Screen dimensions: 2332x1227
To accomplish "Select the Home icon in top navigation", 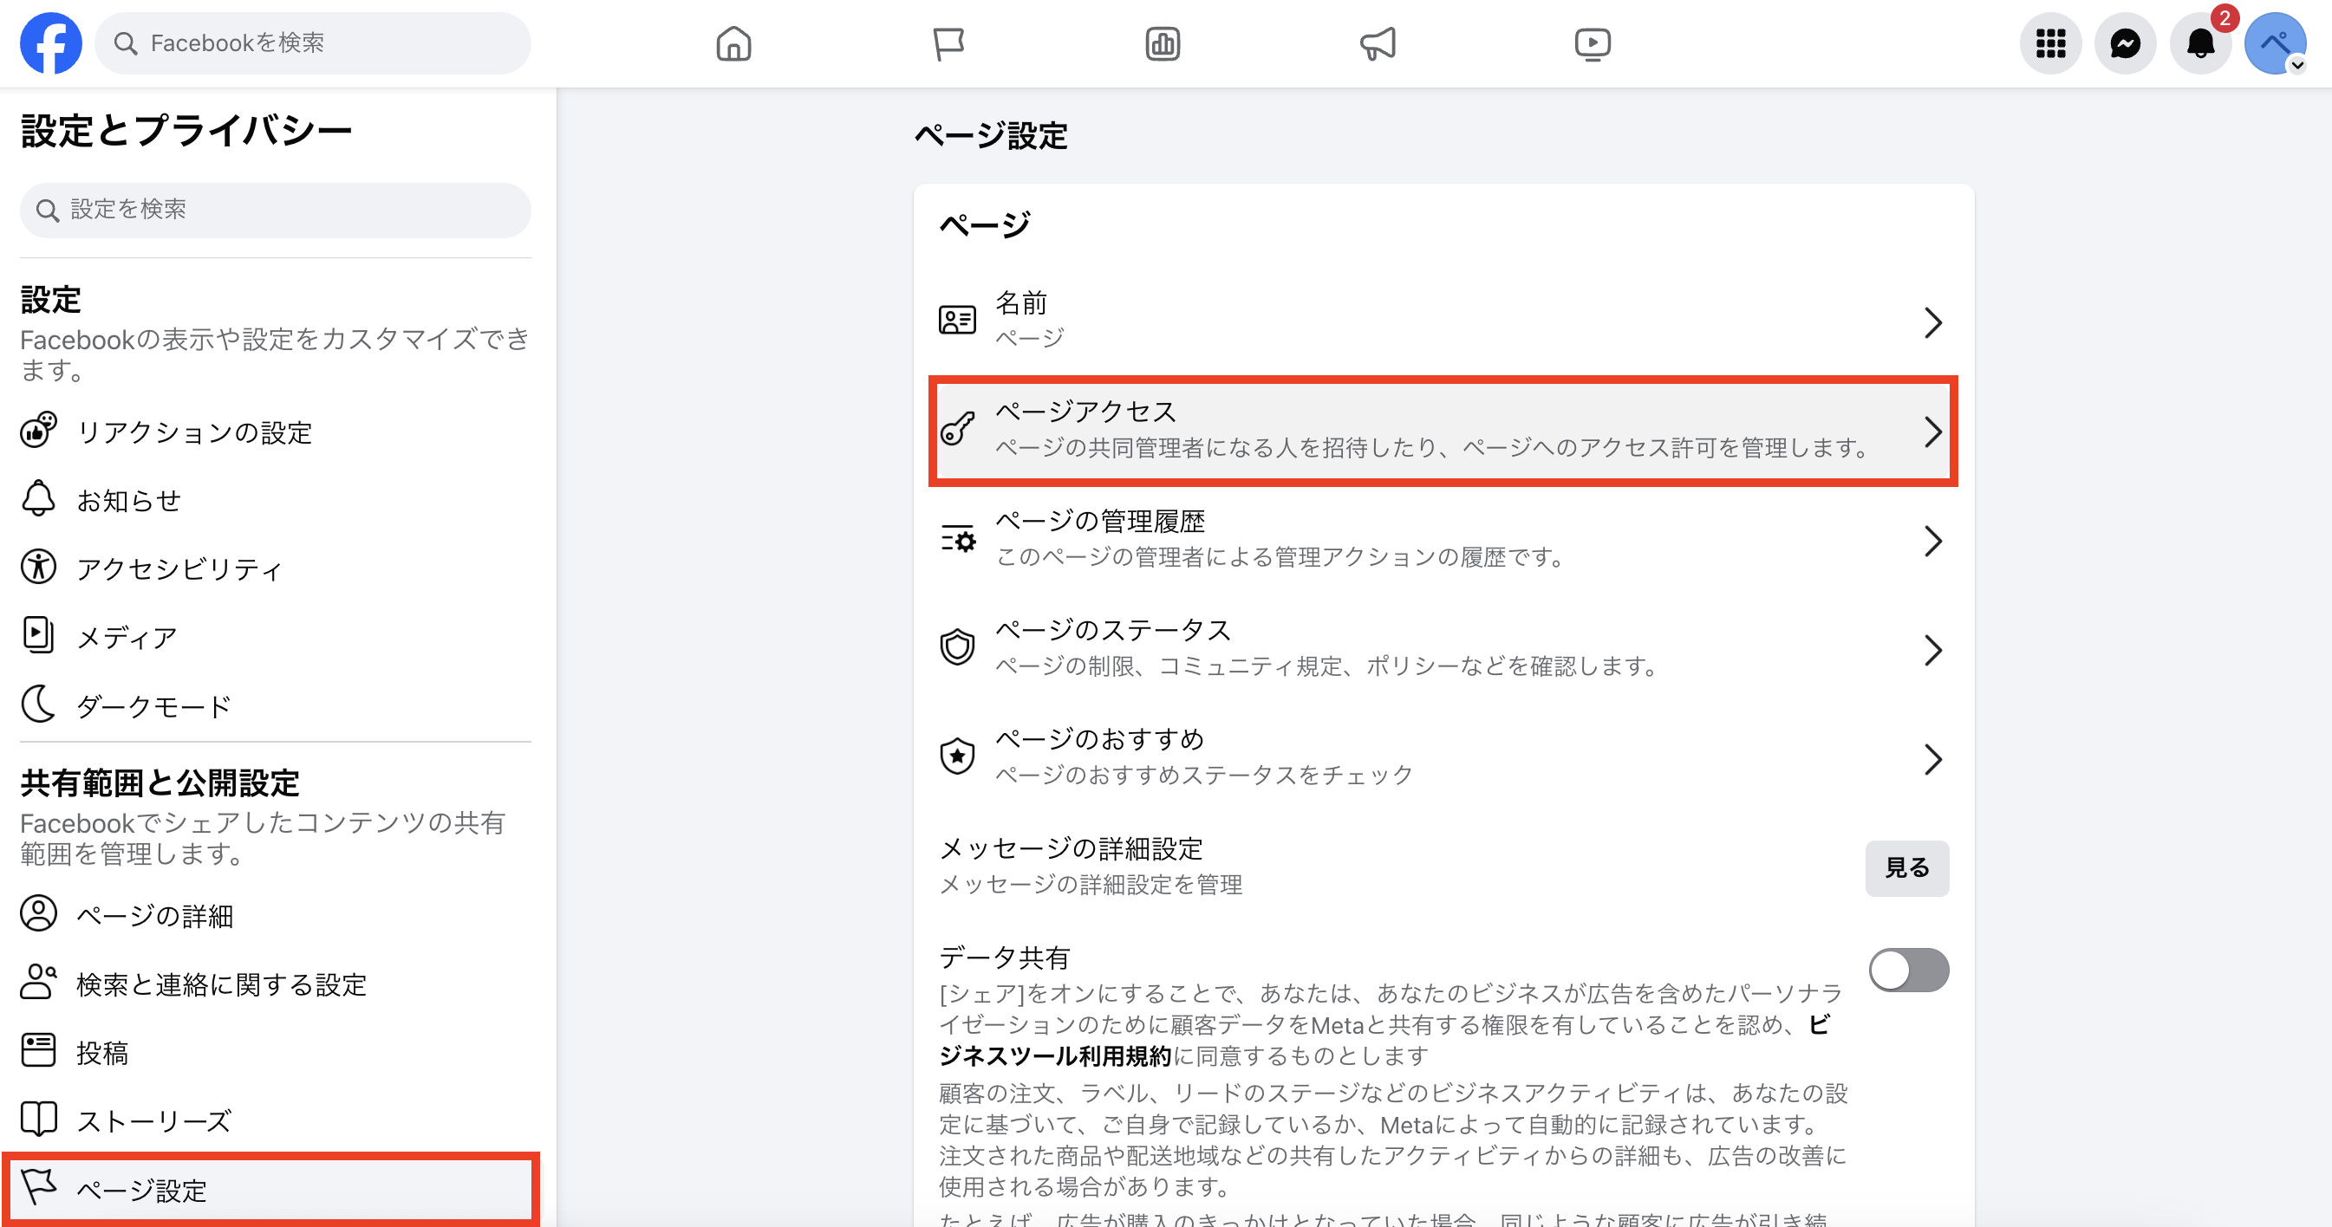I will click(734, 42).
